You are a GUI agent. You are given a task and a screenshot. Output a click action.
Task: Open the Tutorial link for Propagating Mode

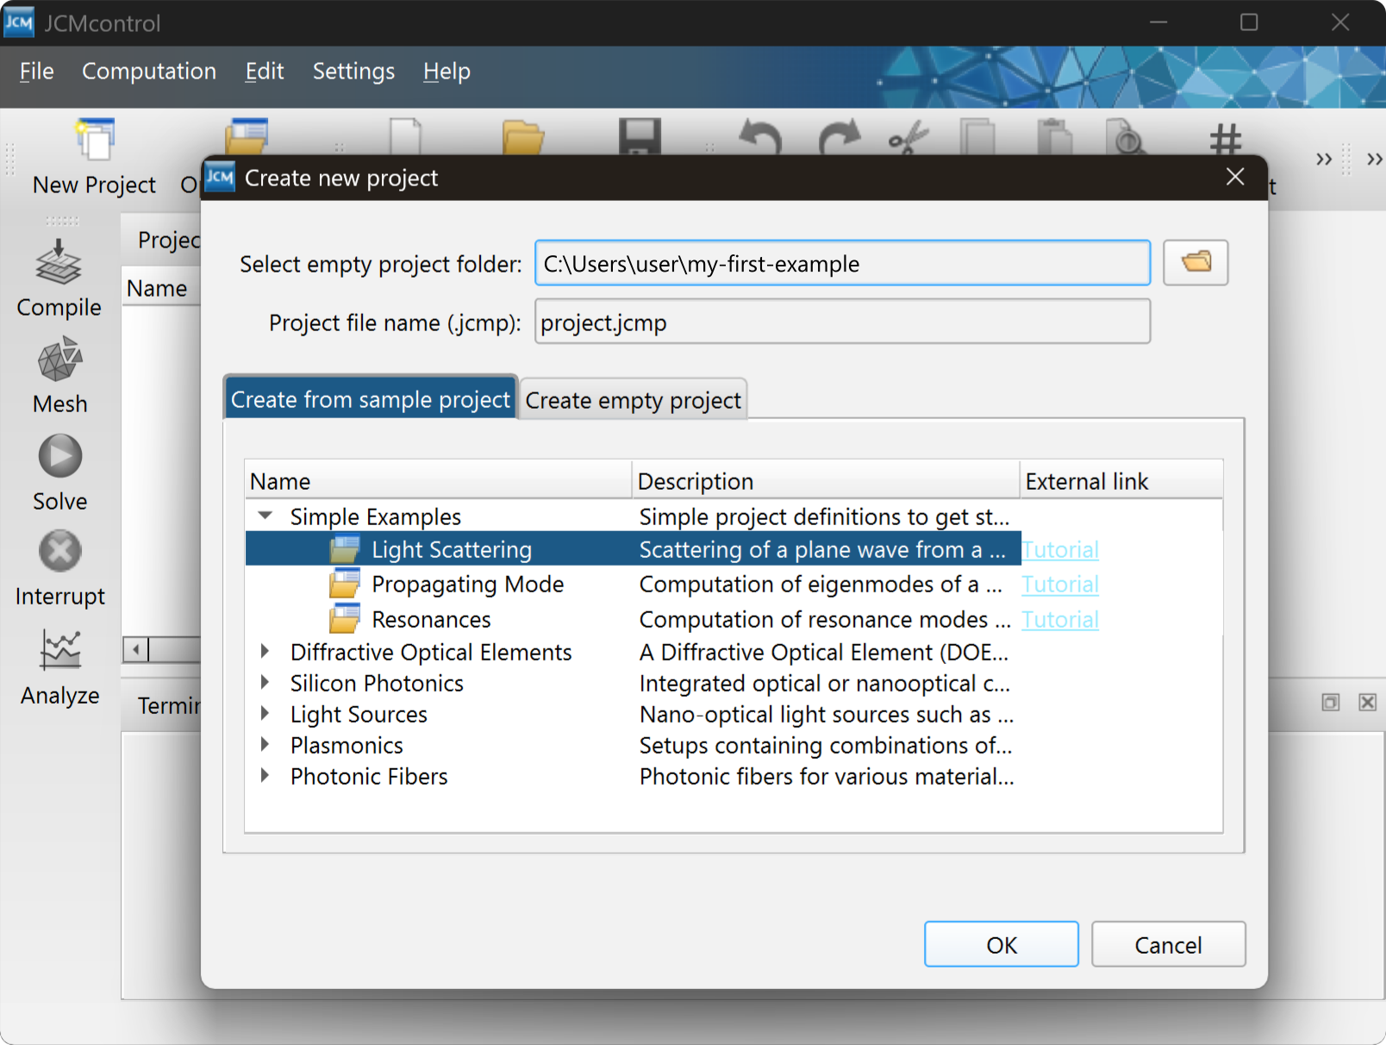click(x=1060, y=584)
